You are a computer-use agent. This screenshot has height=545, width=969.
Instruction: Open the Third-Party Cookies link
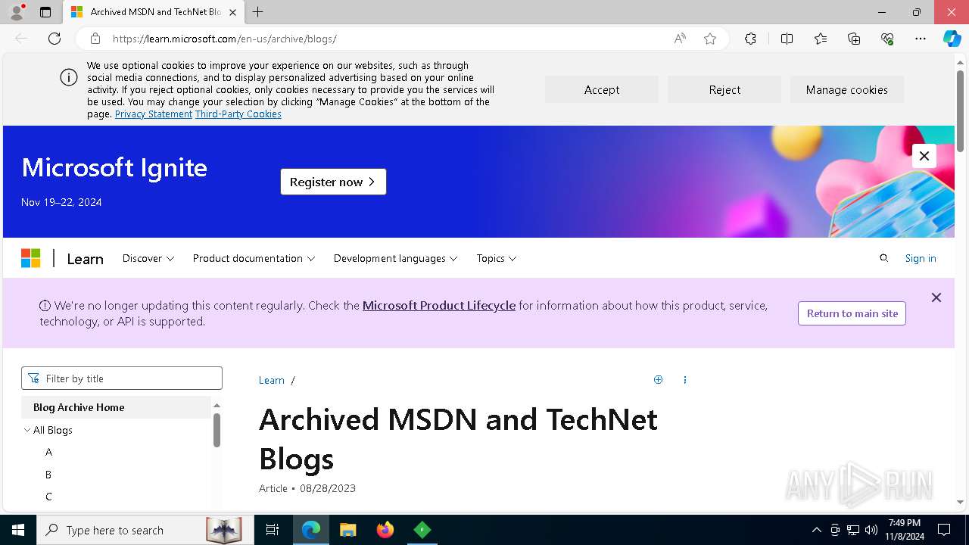[238, 114]
